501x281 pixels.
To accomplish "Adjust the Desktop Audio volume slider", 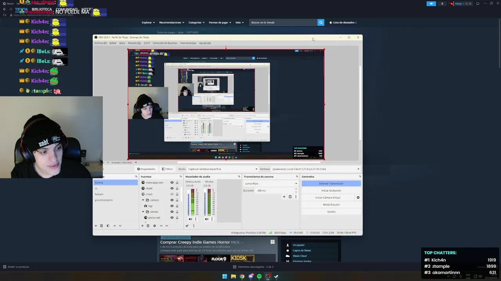I will point(189,202).
